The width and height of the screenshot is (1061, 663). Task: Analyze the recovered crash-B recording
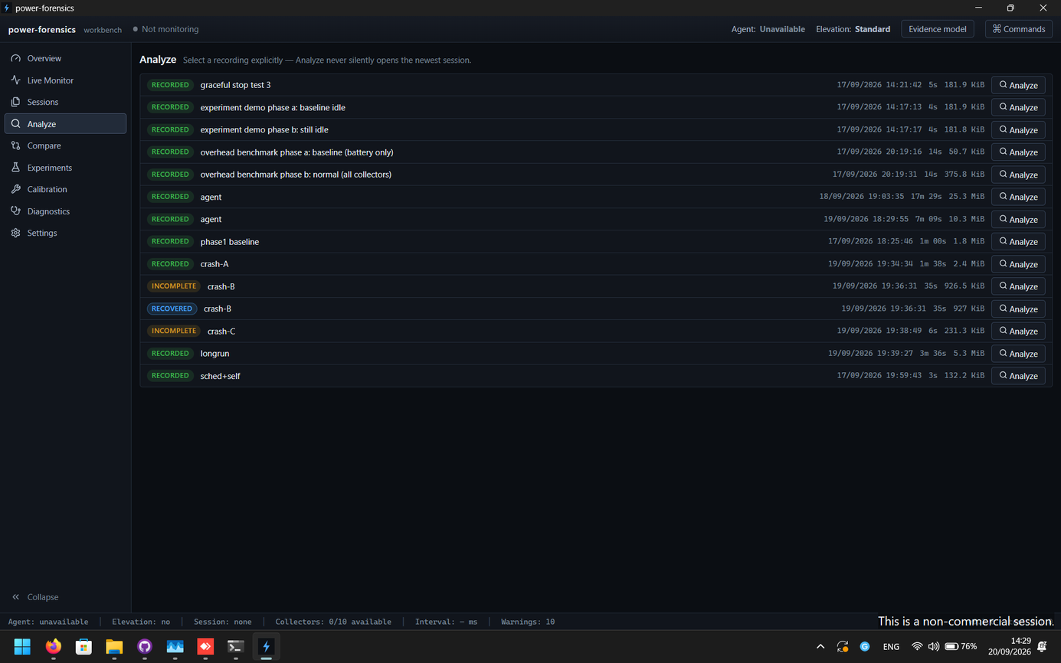(1018, 309)
